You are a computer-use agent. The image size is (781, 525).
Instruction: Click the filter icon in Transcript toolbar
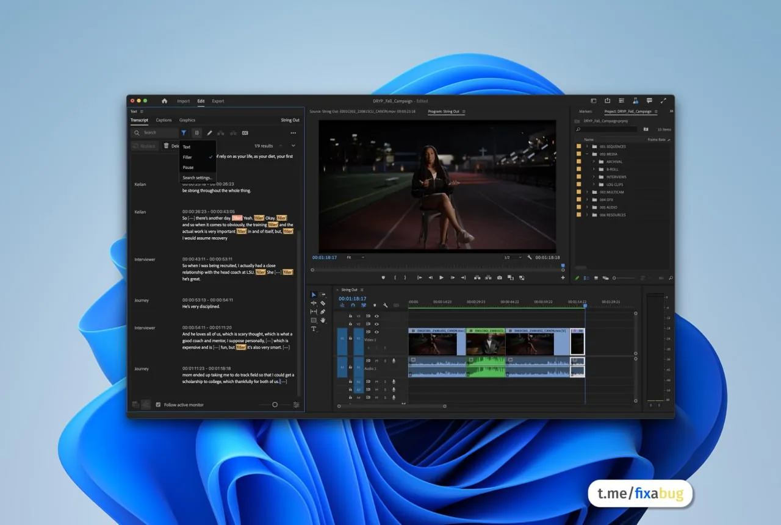[184, 132]
